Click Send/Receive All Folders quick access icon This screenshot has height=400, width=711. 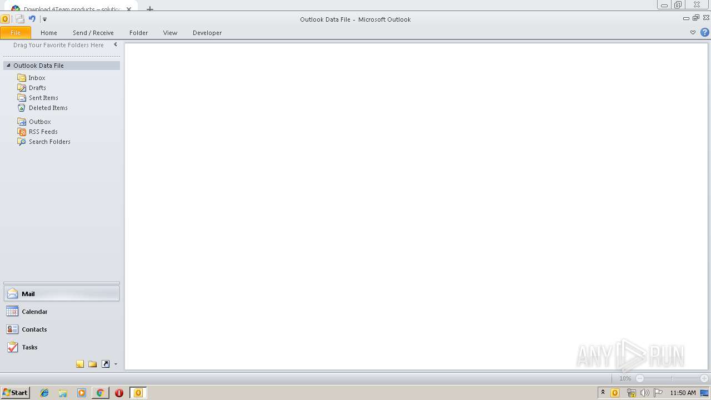pos(19,19)
